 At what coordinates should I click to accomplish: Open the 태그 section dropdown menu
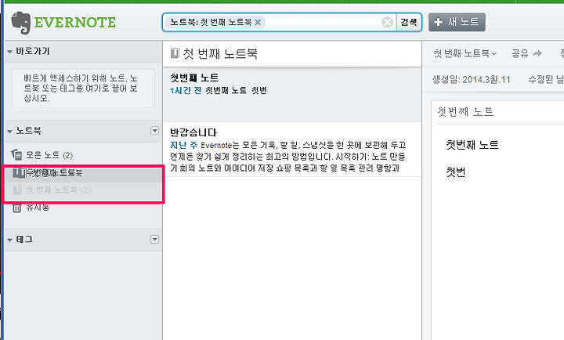click(154, 239)
